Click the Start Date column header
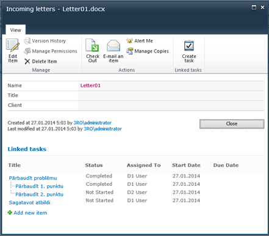The width and height of the screenshot is (269, 236). 186,165
